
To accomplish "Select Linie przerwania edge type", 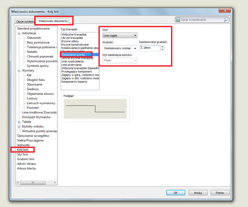I will tap(71, 65).
